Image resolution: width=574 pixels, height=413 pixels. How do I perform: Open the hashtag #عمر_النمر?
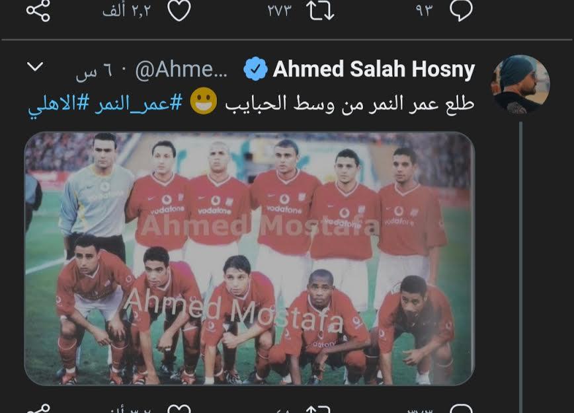tap(139, 104)
